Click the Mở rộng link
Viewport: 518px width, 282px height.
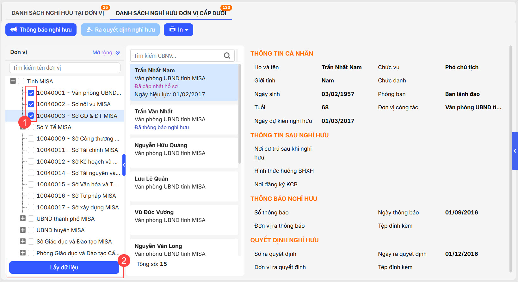pyautogui.click(x=102, y=52)
